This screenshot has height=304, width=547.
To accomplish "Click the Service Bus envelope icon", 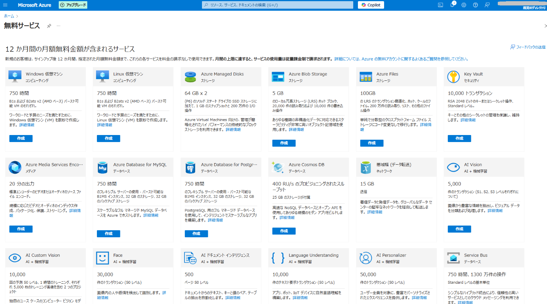I will 454,258.
